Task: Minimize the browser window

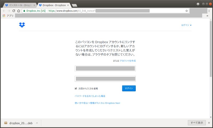Action: coord(203,4)
